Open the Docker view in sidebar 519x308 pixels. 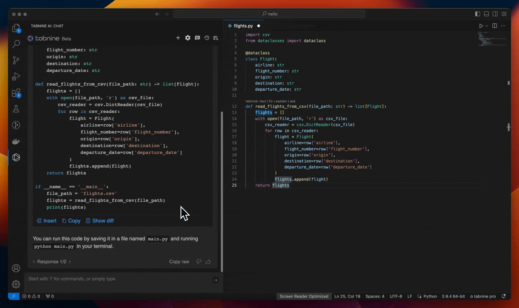(x=16, y=141)
